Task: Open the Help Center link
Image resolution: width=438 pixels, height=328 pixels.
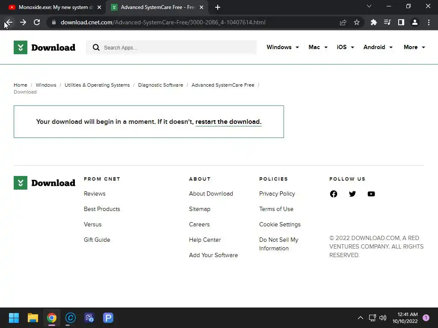Action: click(x=205, y=240)
